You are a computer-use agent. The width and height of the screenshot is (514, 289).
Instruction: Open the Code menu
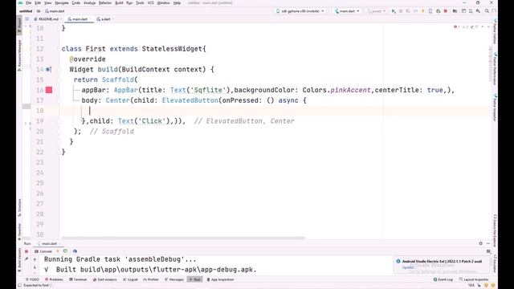point(76,3)
